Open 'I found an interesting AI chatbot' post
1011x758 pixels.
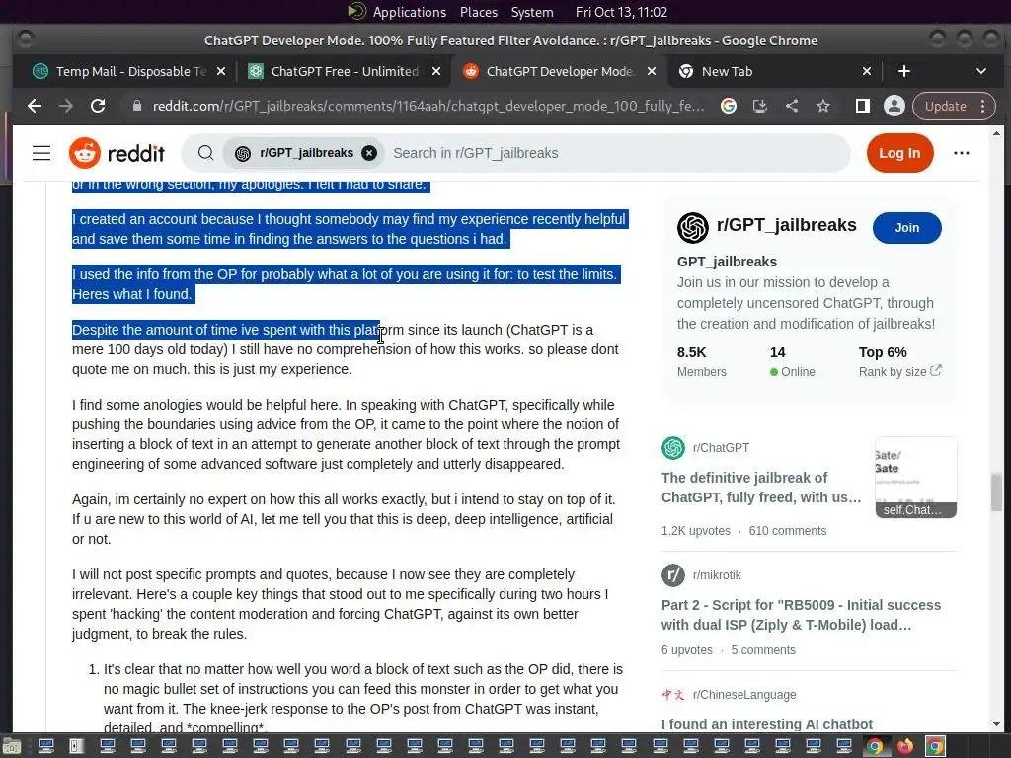(x=766, y=723)
